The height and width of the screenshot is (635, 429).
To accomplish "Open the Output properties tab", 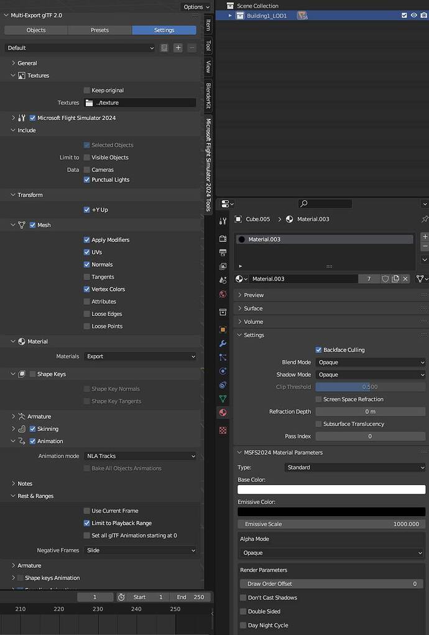I will [x=223, y=253].
